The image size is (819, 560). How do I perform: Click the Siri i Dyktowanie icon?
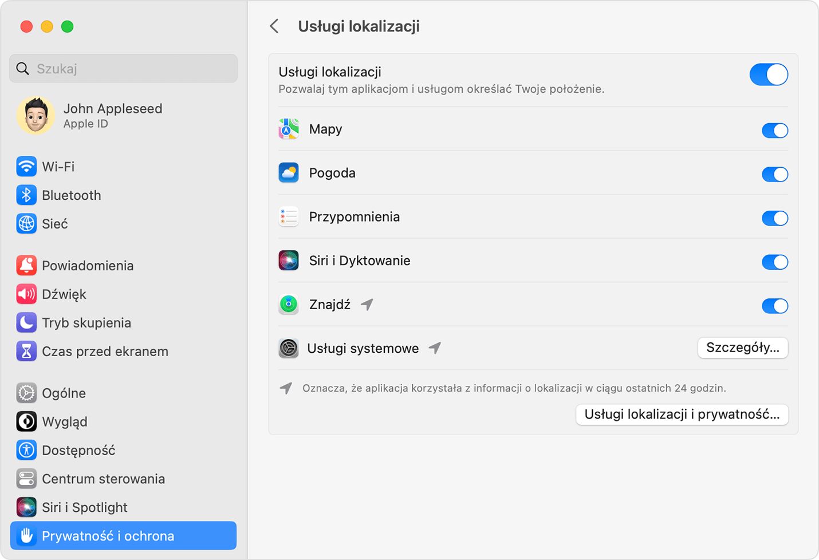pyautogui.click(x=289, y=261)
